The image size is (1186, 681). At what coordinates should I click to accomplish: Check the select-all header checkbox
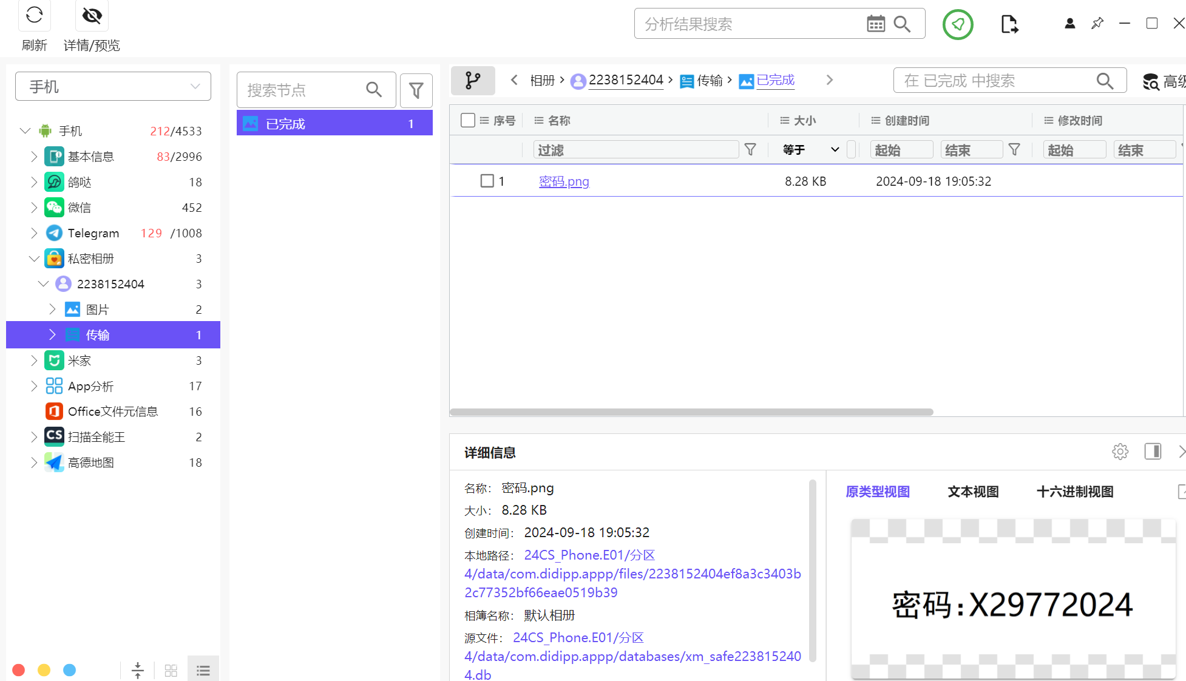pyautogui.click(x=467, y=120)
